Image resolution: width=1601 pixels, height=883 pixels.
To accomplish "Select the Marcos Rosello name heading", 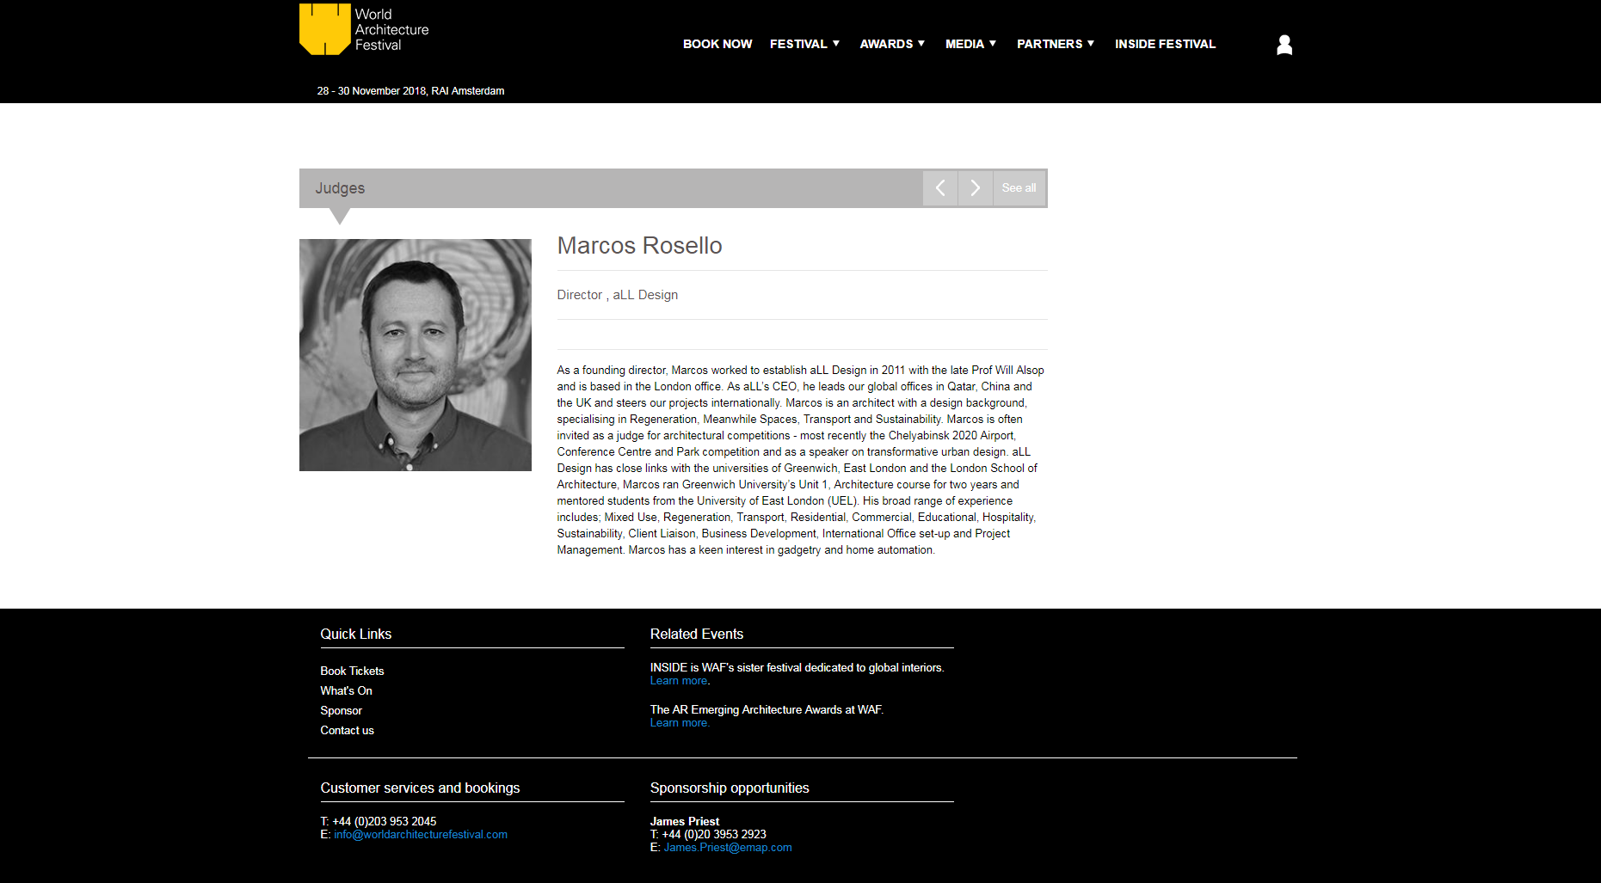I will tap(639, 246).
